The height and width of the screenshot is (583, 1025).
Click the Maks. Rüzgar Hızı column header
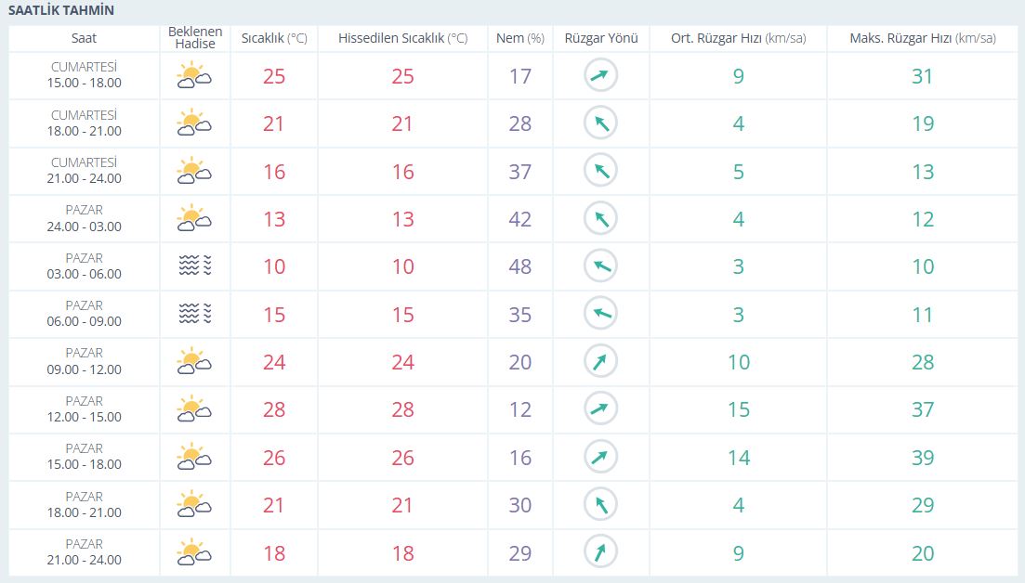(x=922, y=38)
